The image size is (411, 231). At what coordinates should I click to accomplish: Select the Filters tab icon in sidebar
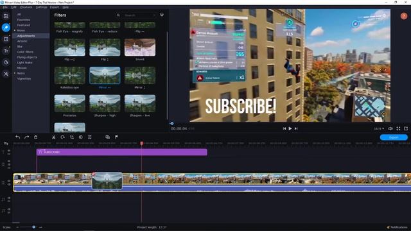point(6,28)
